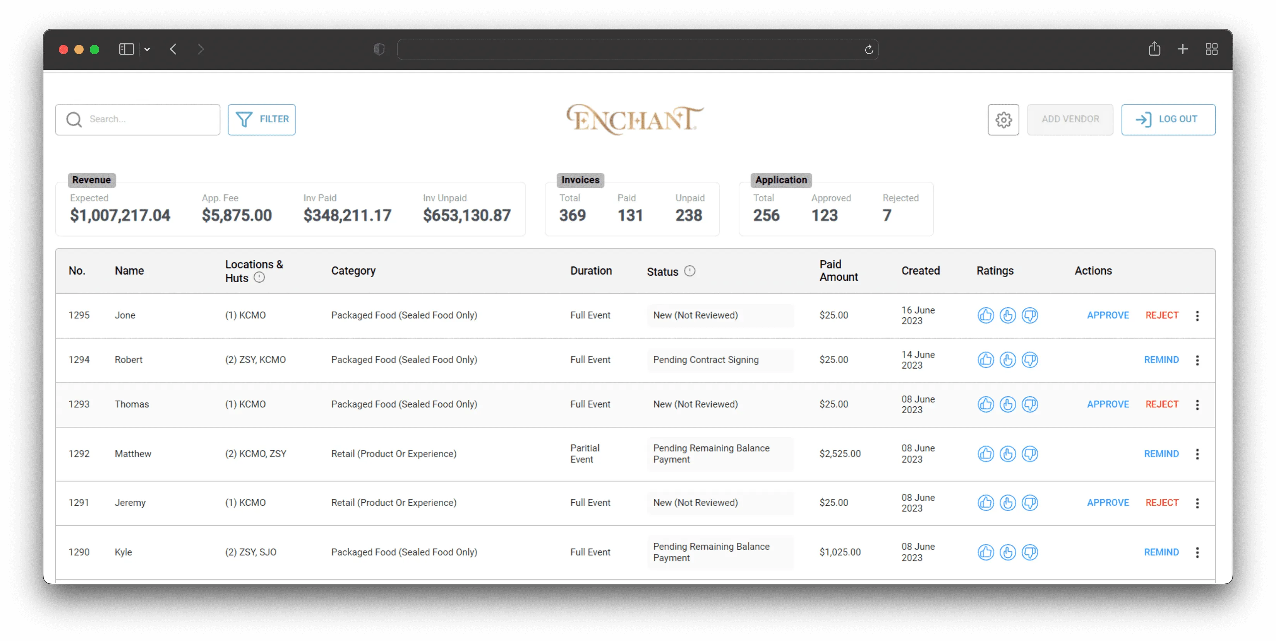
Task: Click the privacy shield icon in browser
Action: (379, 49)
